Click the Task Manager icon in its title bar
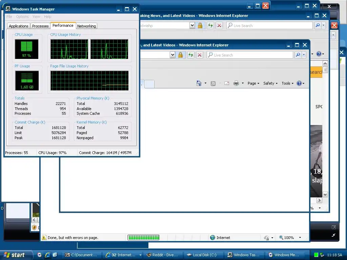Viewport: 347px width, 260px height. pos(8,8)
